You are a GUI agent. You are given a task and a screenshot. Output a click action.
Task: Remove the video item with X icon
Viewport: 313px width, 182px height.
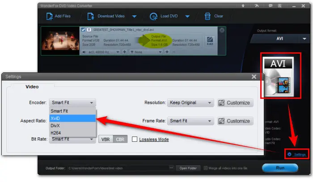pyautogui.click(x=222, y=30)
